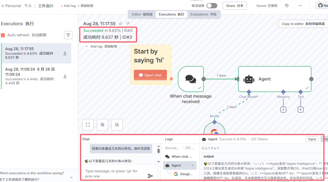Screen dimensions: 328x182
Task: Click chat scroll down arrow
Action: 159,162
